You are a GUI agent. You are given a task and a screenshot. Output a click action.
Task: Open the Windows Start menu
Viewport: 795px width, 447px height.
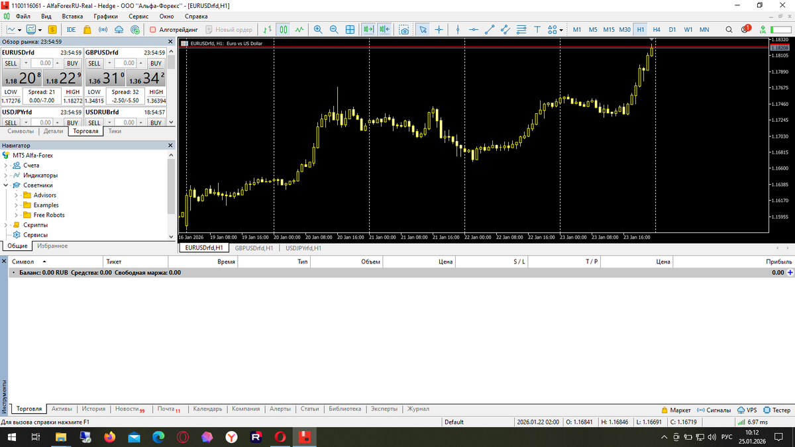[11, 437]
